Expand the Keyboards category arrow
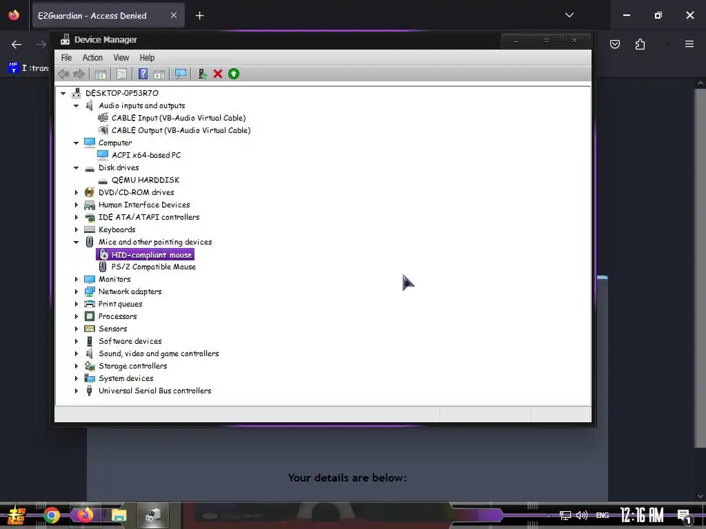 point(76,230)
